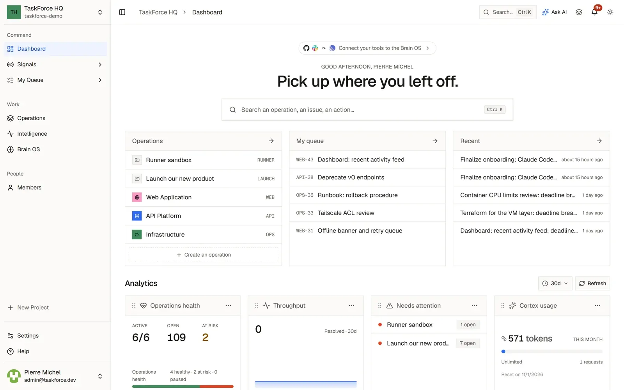
Task: Open the Runner sandbox operation row
Action: click(204, 160)
